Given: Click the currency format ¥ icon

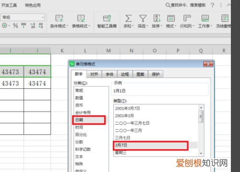Looking at the screenshot, I should pyautogui.click(x=4, y=25).
